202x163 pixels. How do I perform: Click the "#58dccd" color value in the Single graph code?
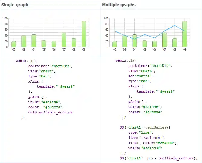pos(53,107)
